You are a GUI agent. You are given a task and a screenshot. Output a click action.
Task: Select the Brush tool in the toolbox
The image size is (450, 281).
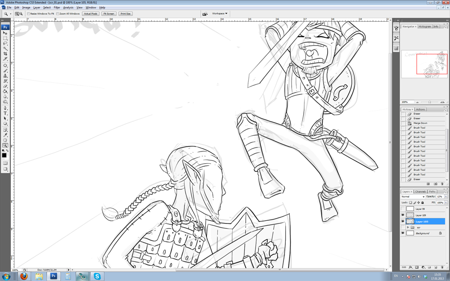tap(5, 71)
